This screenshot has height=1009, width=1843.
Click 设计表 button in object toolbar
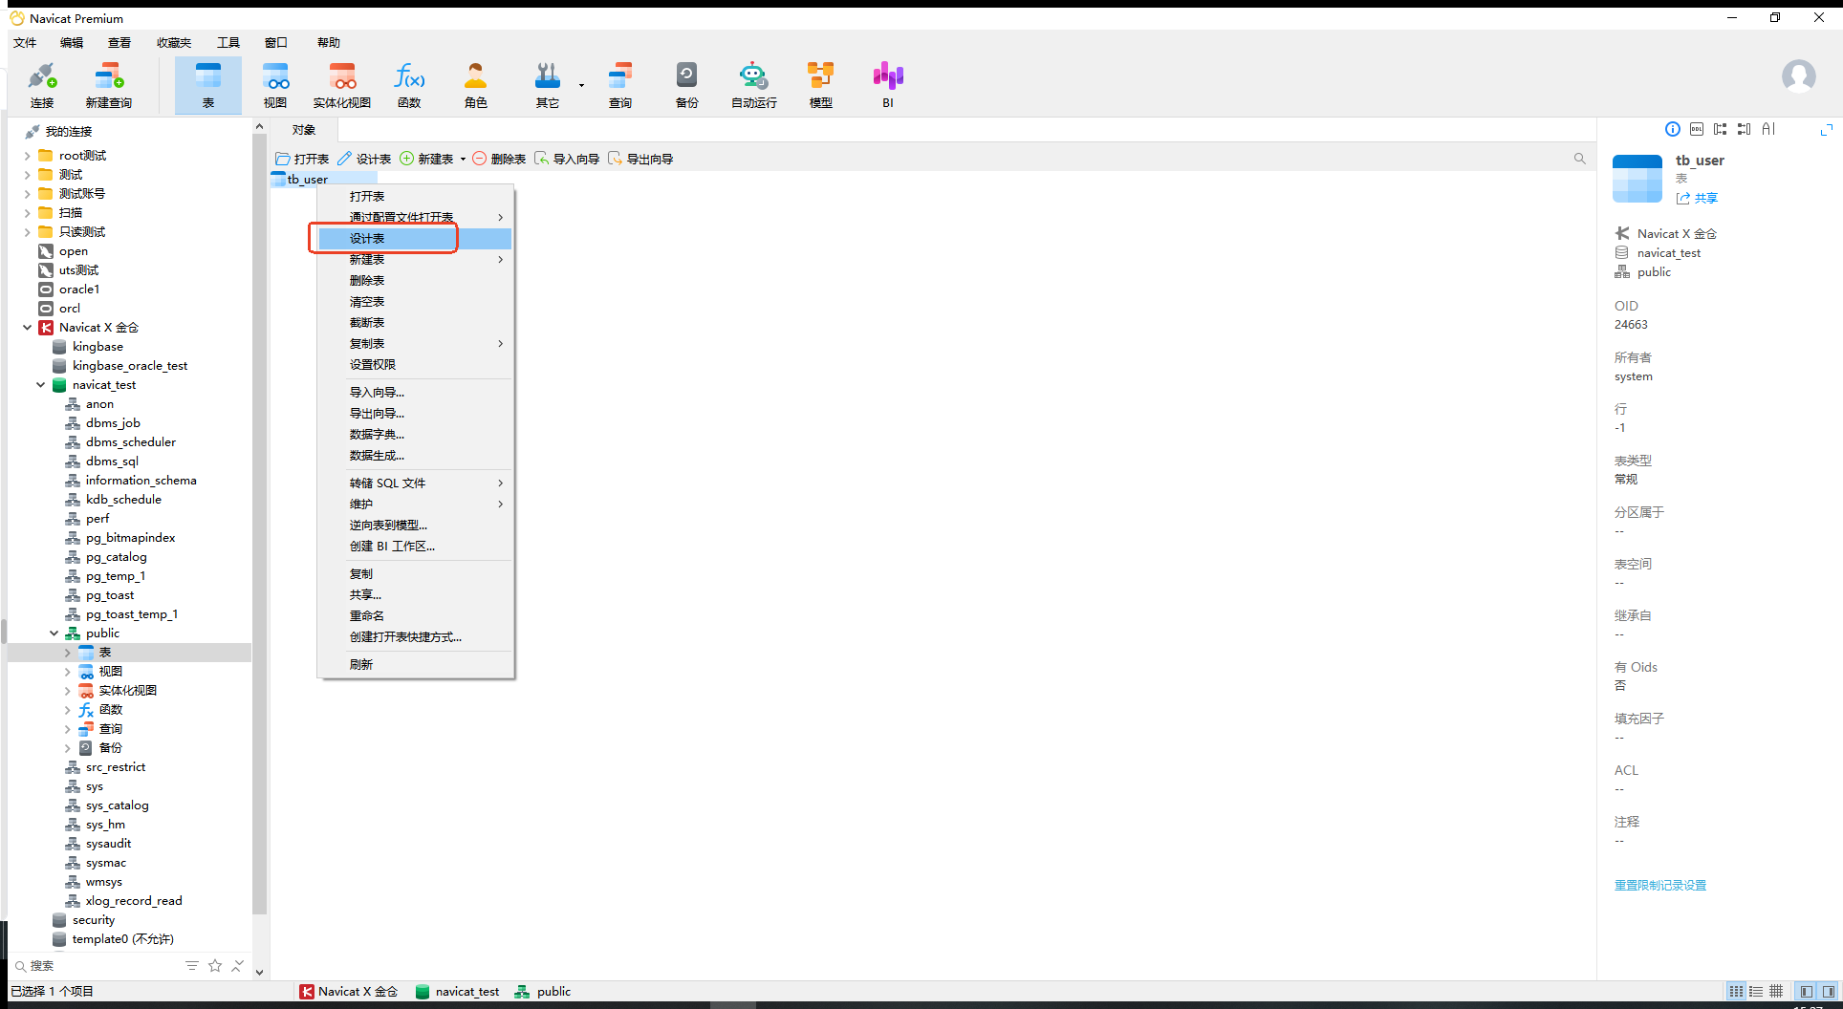point(364,159)
